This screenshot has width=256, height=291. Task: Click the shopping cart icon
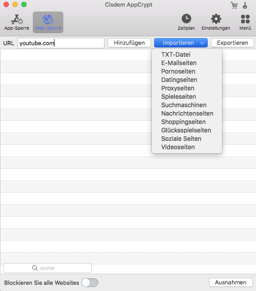(x=234, y=5)
